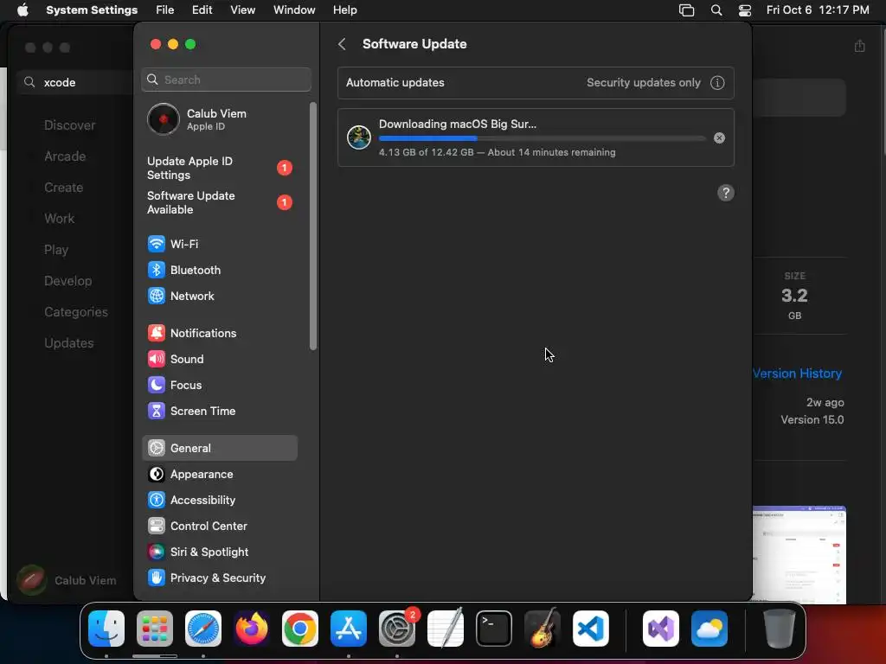Go back from Software Update pane
This screenshot has width=886, height=664.
coord(342,44)
